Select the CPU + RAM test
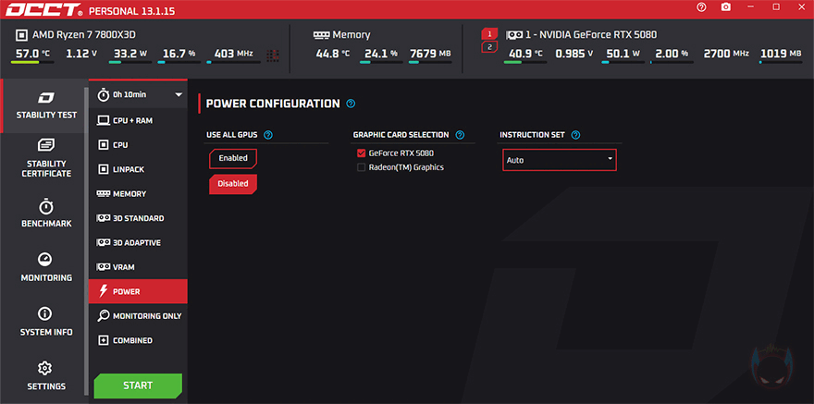814x404 pixels. tap(138, 120)
